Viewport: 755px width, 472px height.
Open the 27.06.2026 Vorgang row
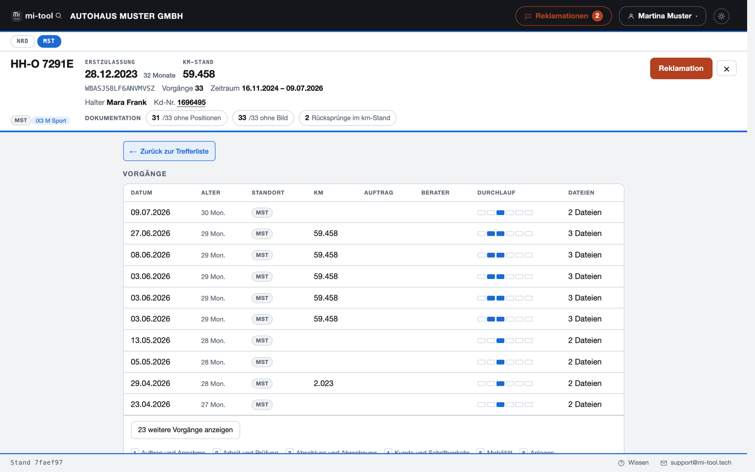pyautogui.click(x=373, y=234)
